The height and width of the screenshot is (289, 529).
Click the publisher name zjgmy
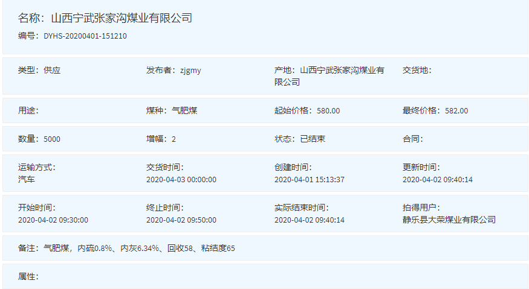pyautogui.click(x=190, y=70)
